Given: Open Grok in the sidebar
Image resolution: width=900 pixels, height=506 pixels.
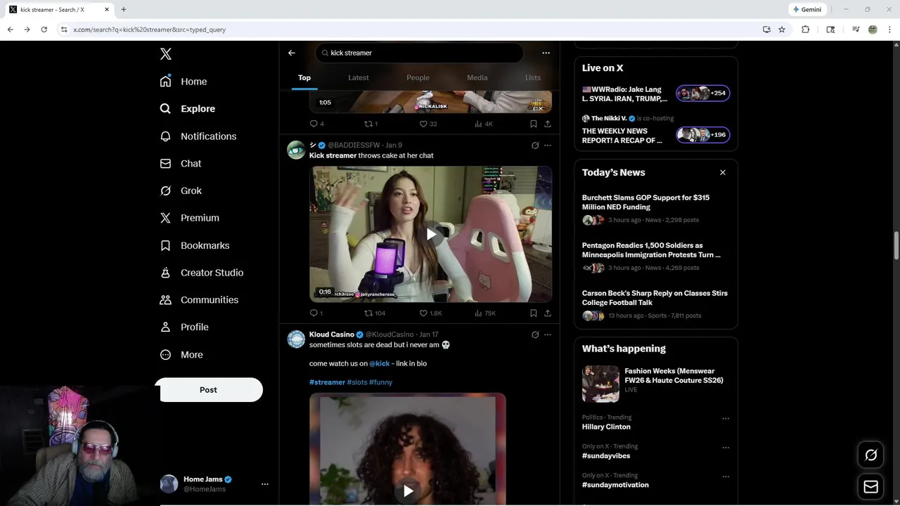Looking at the screenshot, I should click(x=181, y=190).
